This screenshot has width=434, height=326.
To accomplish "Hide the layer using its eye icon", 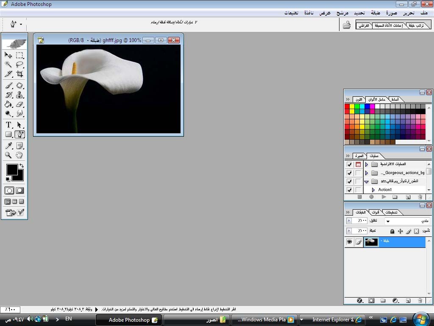I will pos(349,242).
